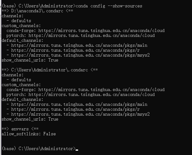This screenshot has height=155, width=192.
Task: Click the pkgs/main URL under C:\Users\Administrator section
Action: [x=79, y=104]
